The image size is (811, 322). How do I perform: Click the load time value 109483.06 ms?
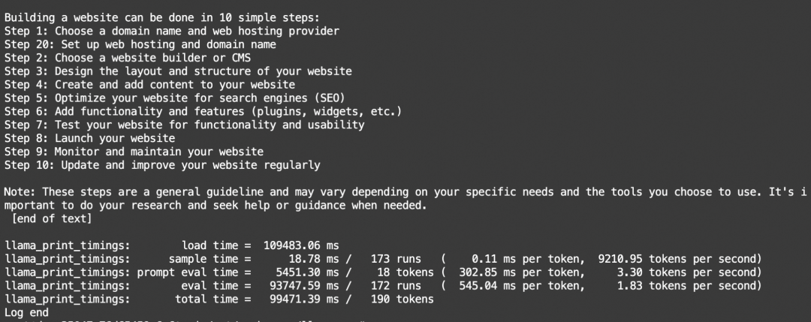pos(302,245)
